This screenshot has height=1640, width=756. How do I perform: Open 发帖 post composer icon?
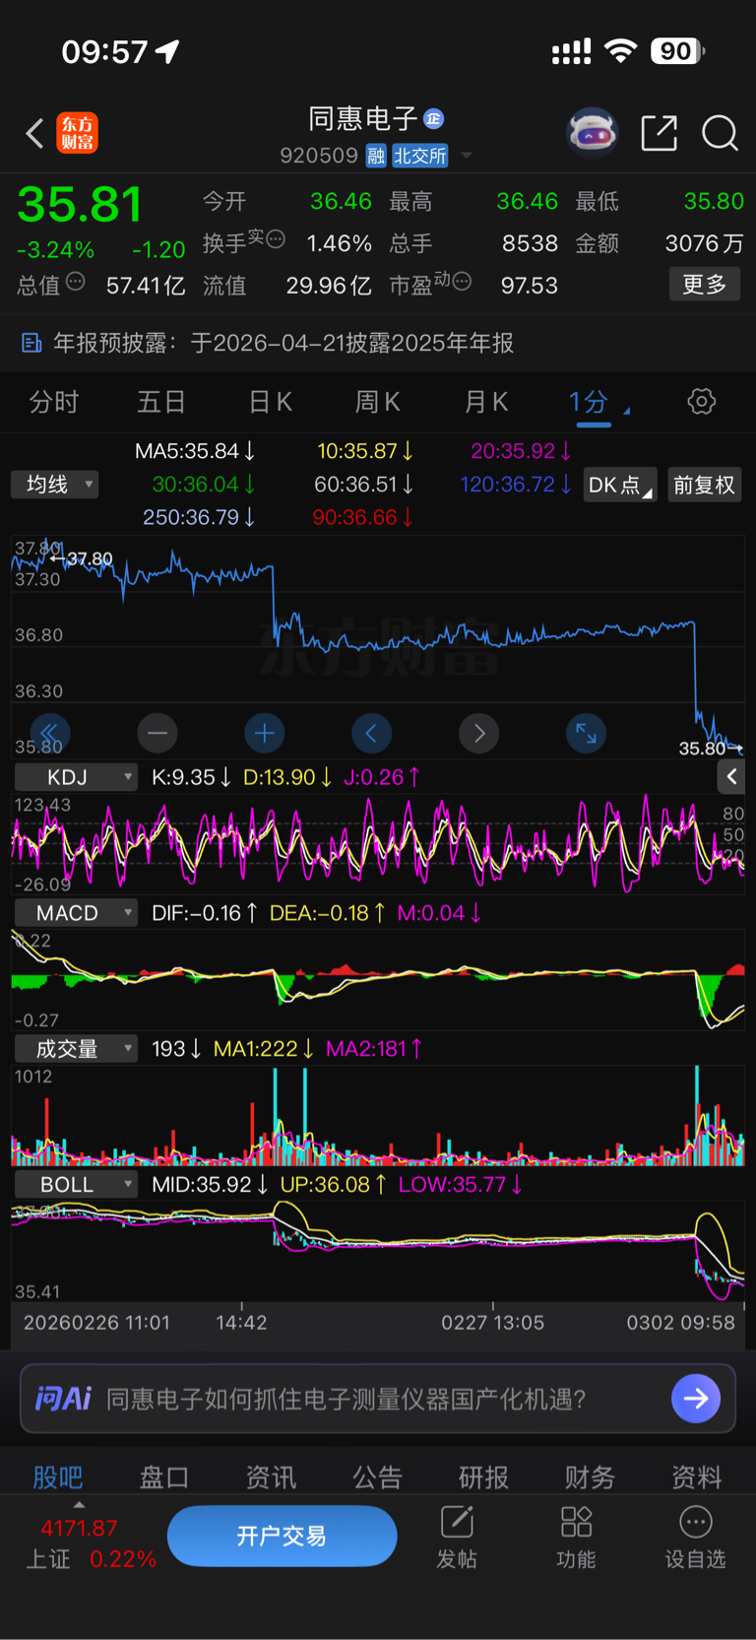point(457,1536)
